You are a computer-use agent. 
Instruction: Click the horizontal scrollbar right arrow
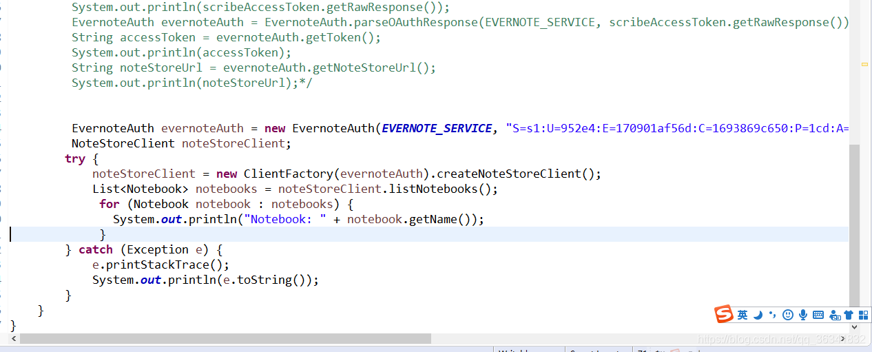point(842,338)
